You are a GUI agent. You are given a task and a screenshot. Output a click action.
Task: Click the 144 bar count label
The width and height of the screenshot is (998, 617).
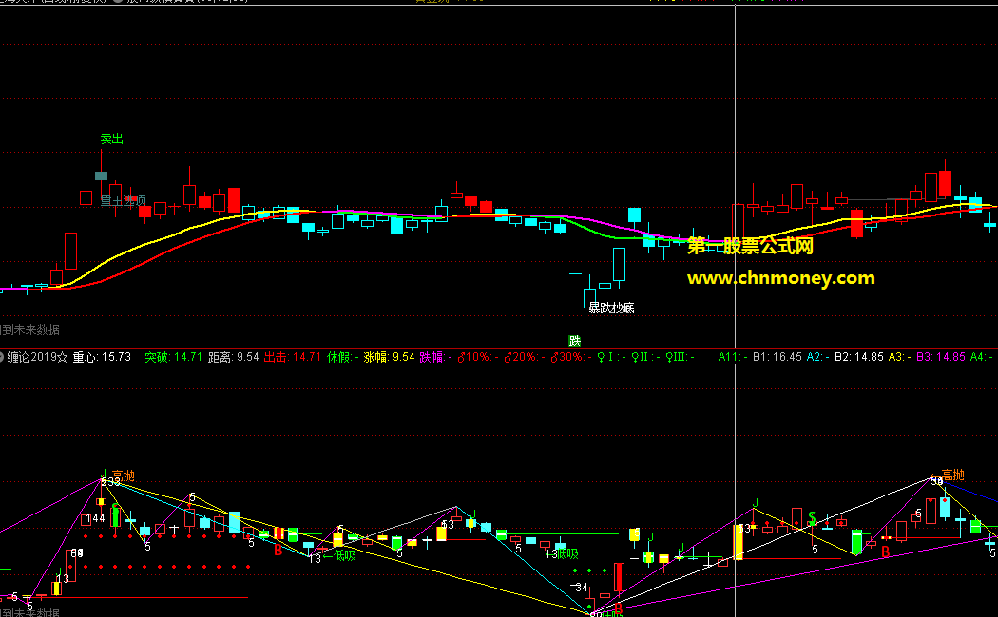pyautogui.click(x=95, y=518)
